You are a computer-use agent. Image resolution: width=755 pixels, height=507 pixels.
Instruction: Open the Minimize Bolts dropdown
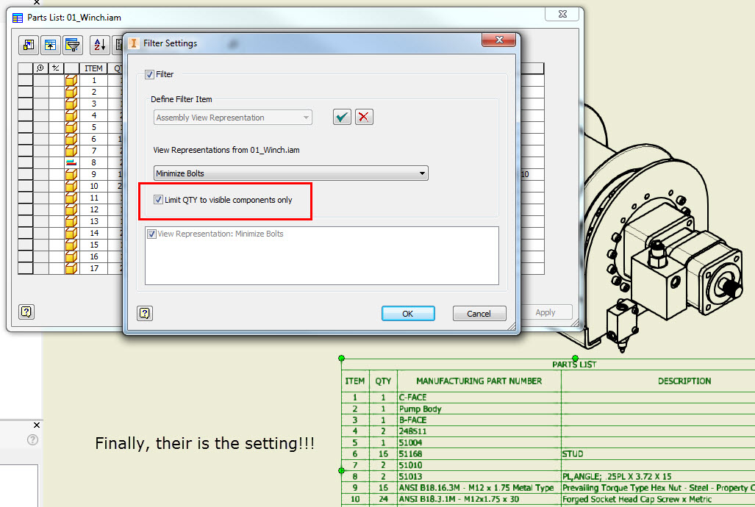[291, 173]
